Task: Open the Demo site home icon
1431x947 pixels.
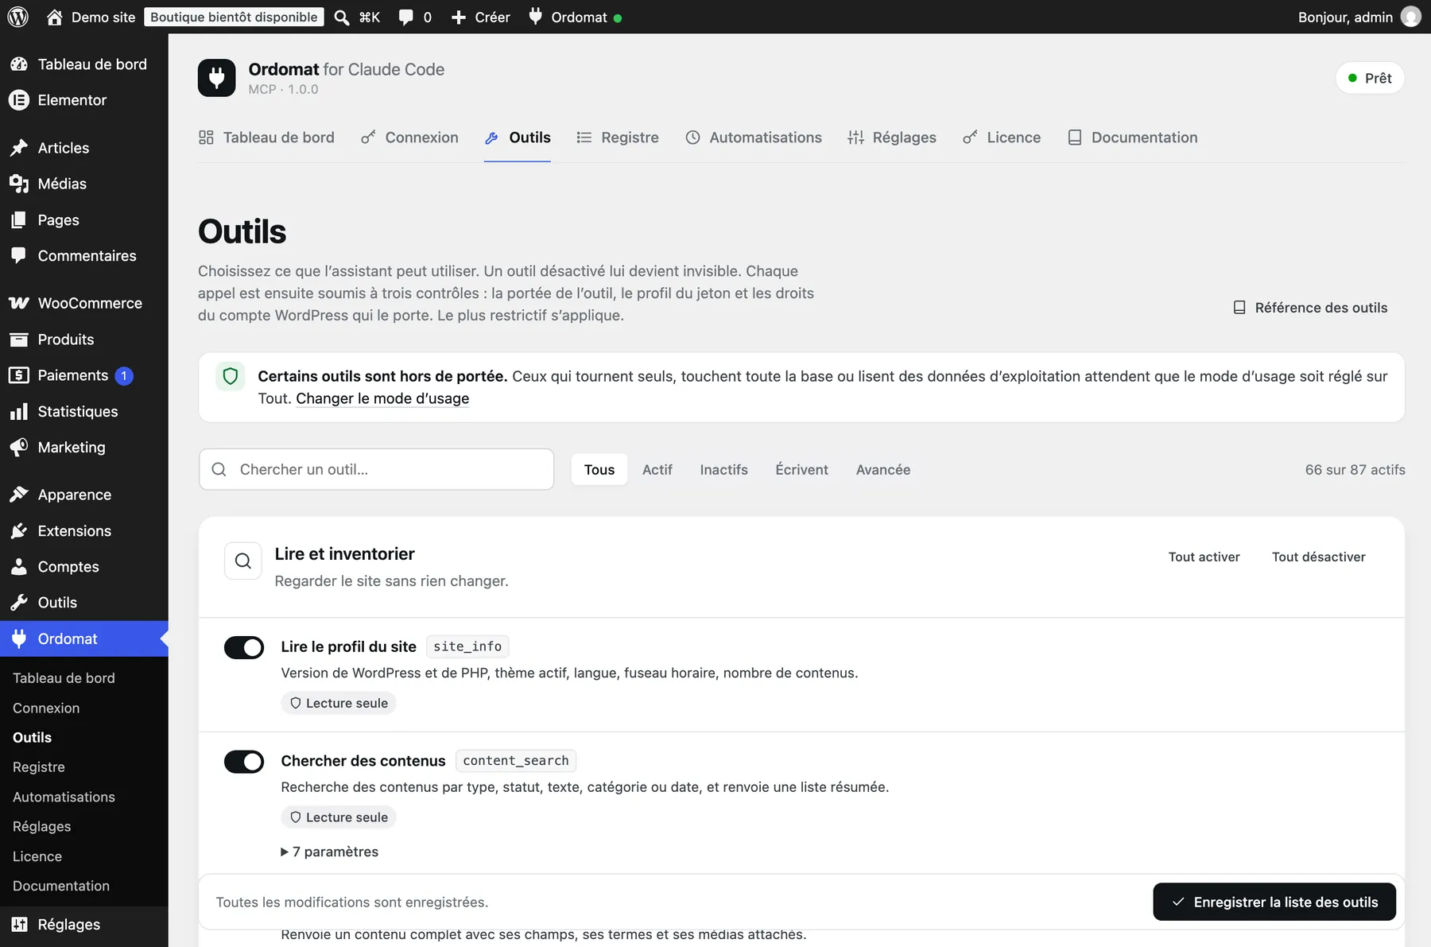Action: tap(54, 17)
